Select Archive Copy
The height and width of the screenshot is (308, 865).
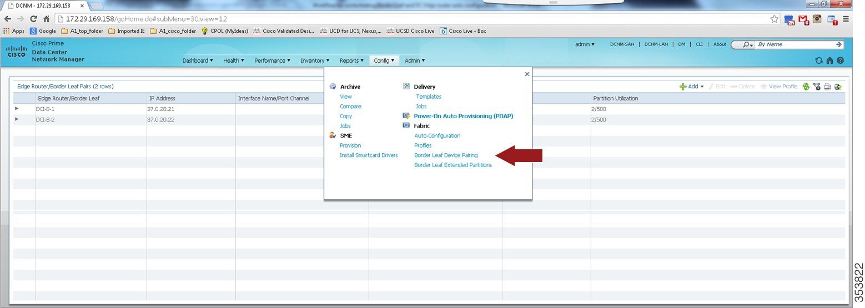point(346,116)
